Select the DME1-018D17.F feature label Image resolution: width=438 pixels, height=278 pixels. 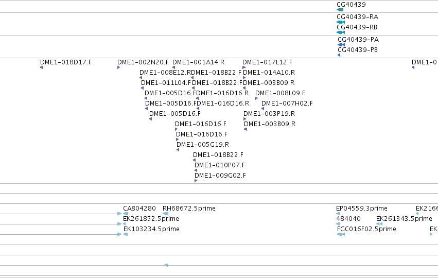coord(66,62)
